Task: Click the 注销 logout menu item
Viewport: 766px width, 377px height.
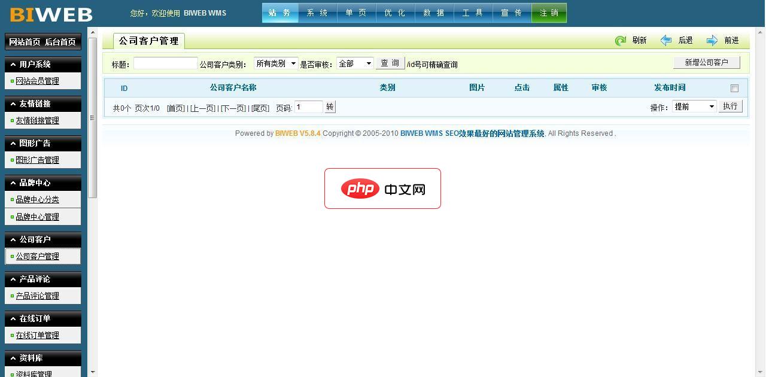Action: pyautogui.click(x=549, y=12)
